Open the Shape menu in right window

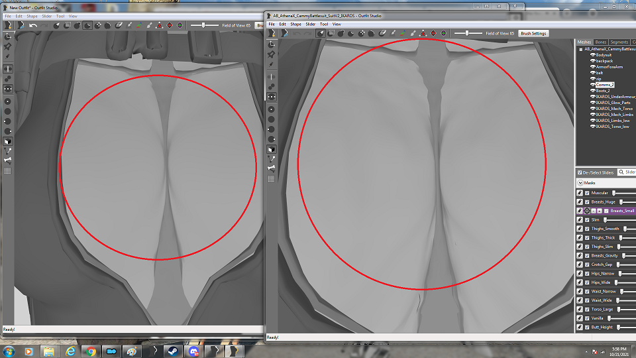295,25
